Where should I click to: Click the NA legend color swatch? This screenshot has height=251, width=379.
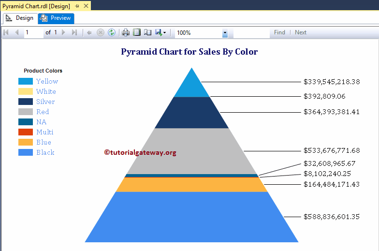26,122
